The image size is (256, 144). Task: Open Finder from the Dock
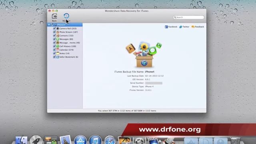(x=21, y=140)
